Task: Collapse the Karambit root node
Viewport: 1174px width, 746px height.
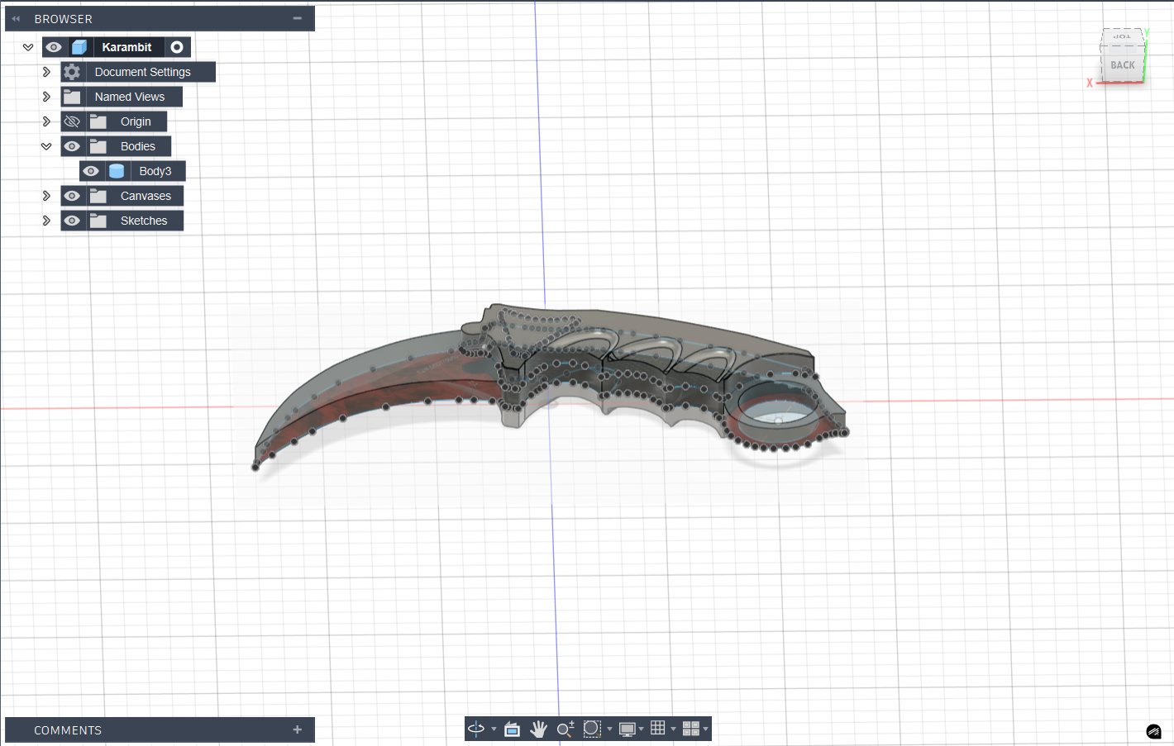Action: pos(28,47)
